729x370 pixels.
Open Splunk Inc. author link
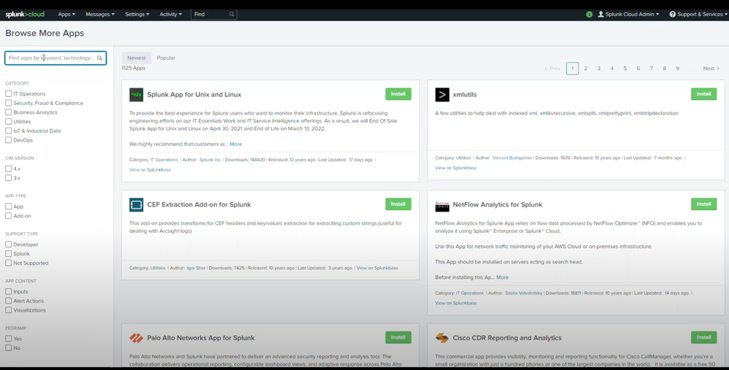[210, 160]
